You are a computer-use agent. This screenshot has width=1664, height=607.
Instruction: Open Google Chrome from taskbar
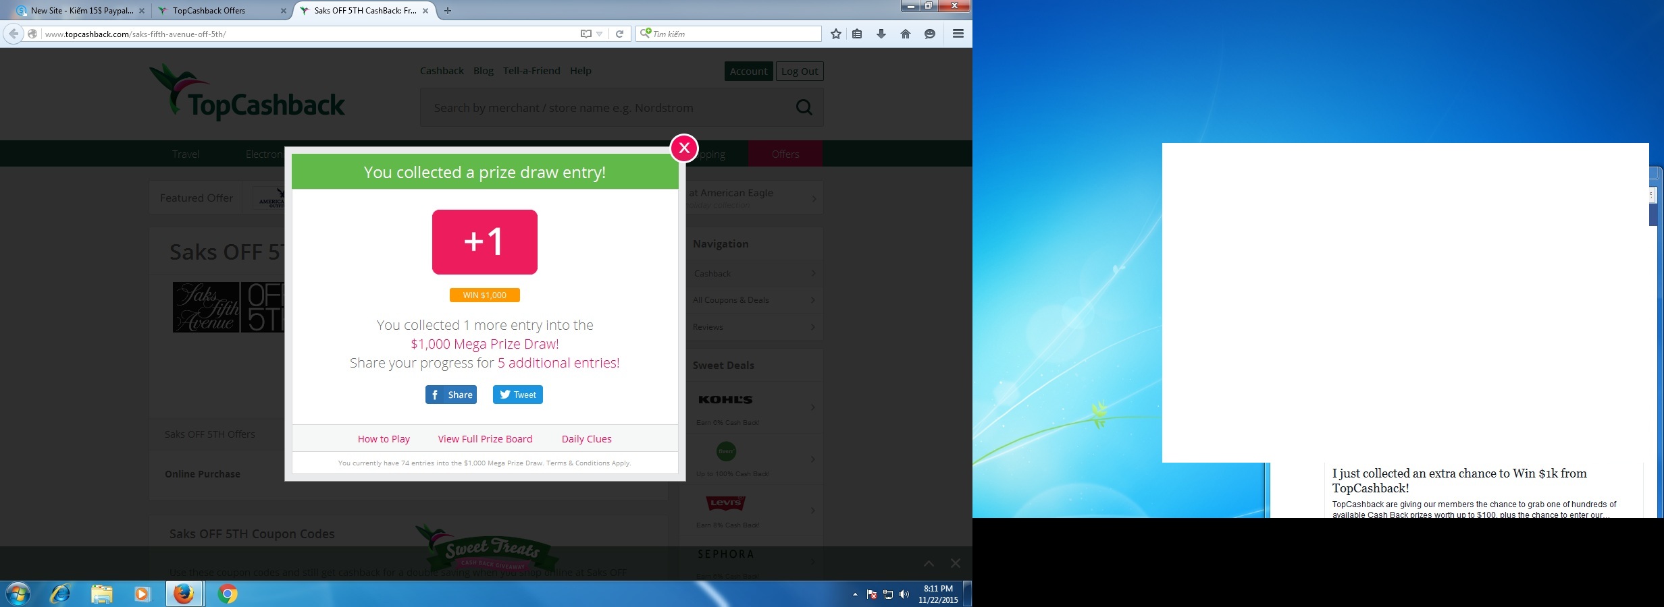[x=228, y=594]
